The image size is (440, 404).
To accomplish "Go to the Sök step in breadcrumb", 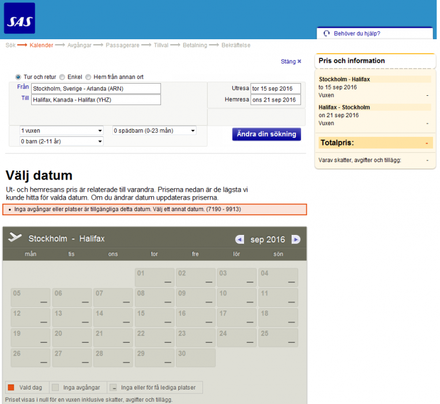I will point(10,45).
